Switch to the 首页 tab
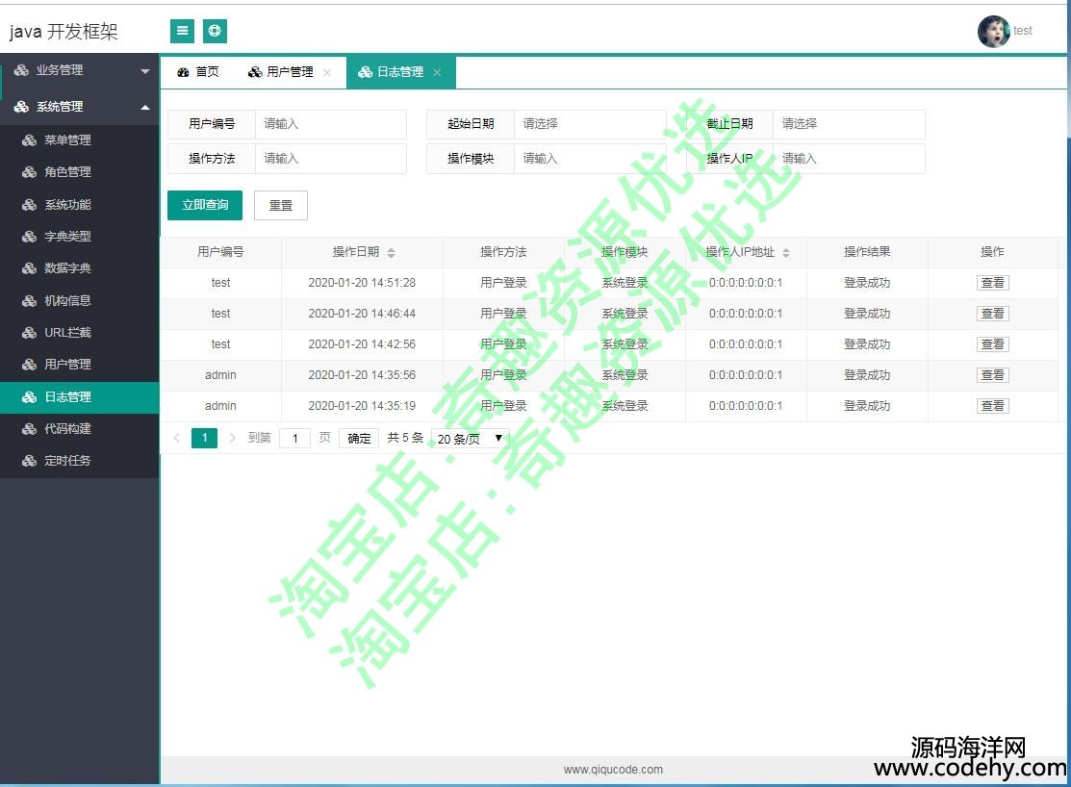Viewport: 1071px width, 787px height. click(x=198, y=72)
